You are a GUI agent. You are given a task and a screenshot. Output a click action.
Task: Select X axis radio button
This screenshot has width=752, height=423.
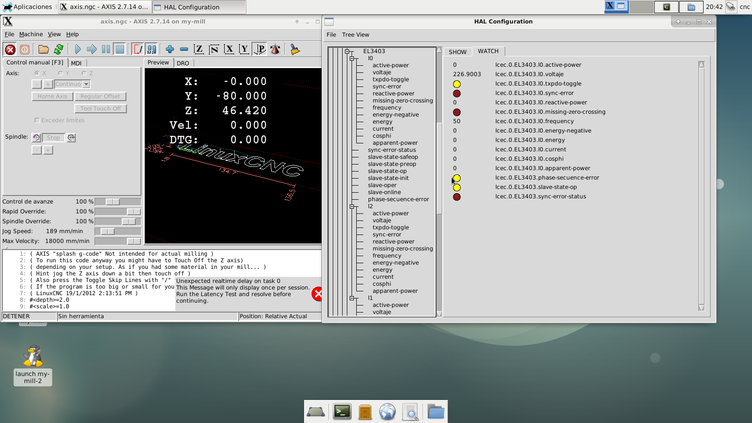[37, 73]
